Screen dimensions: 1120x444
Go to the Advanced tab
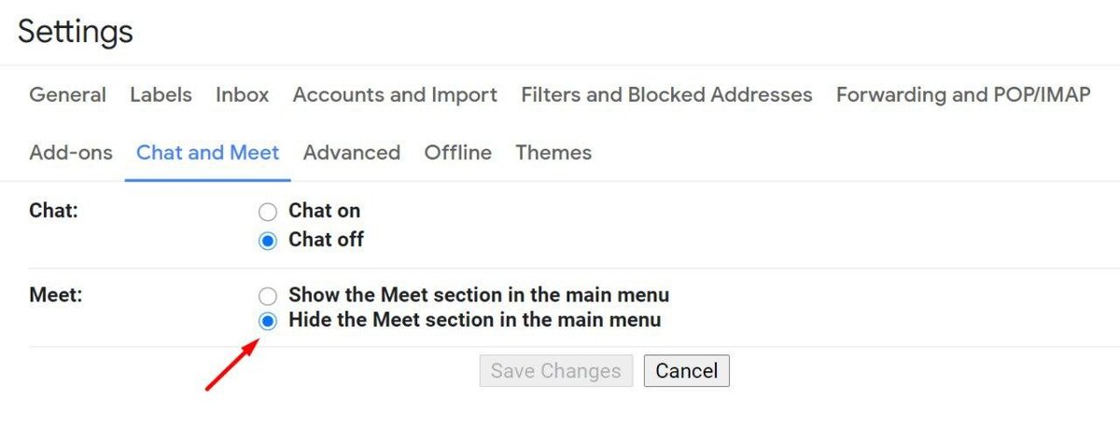pos(352,153)
